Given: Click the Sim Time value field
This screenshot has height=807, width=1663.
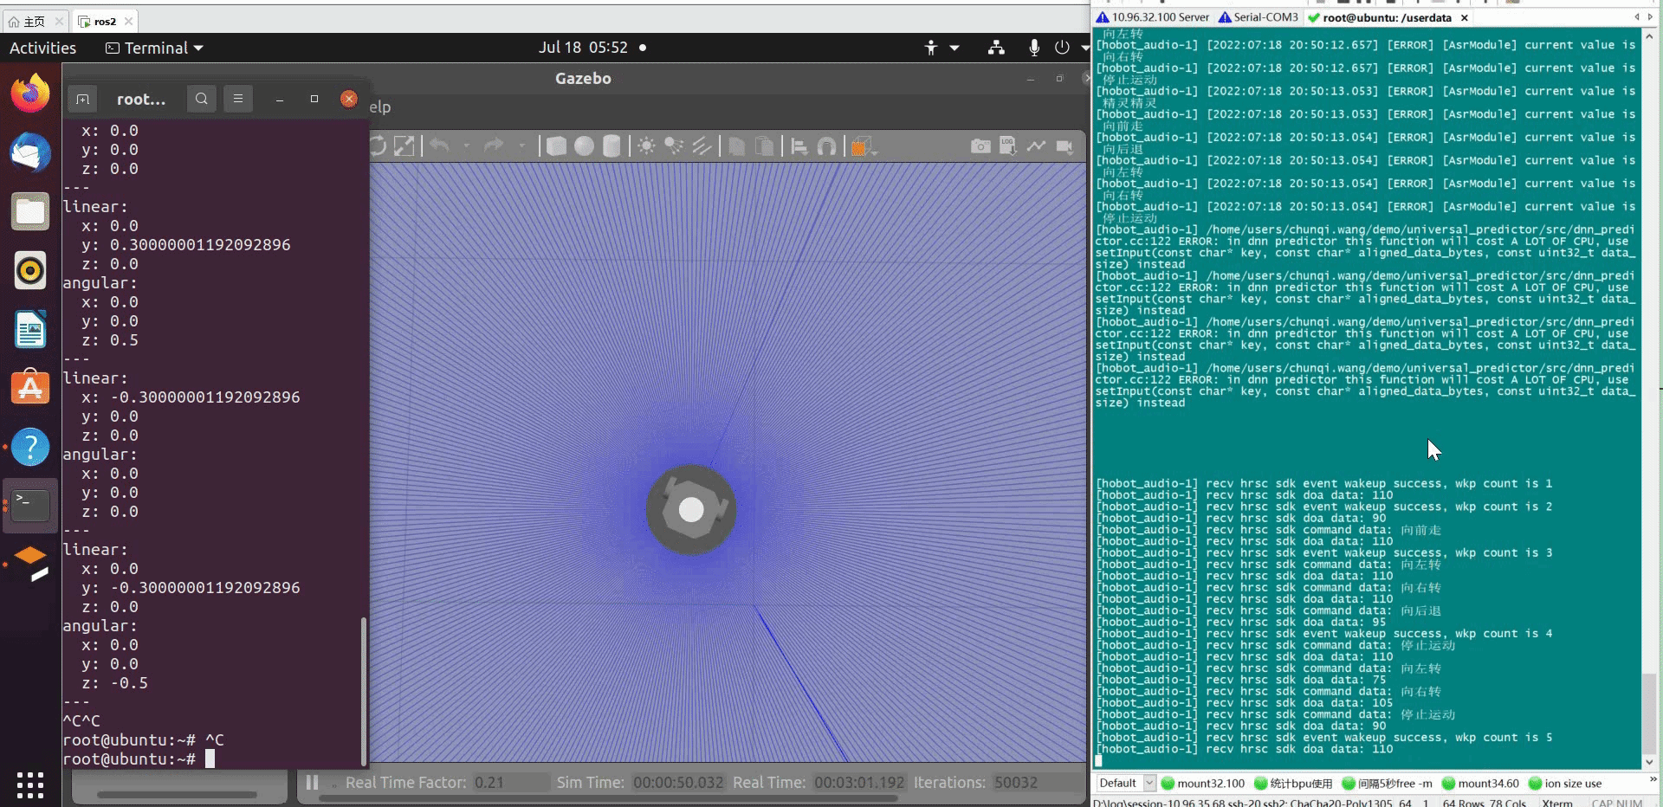Looking at the screenshot, I should pyautogui.click(x=677, y=783).
